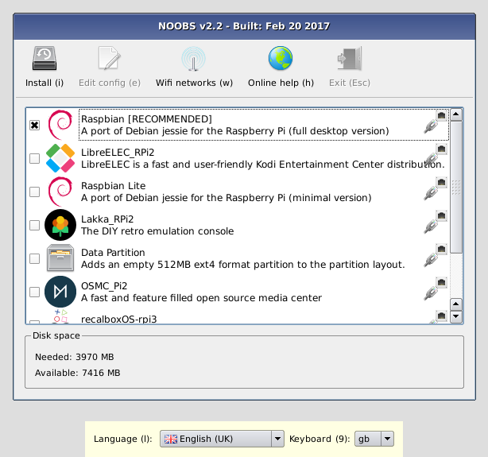Select the 'Lakka_RPi2' title text
The image size is (488, 457).
pos(107,219)
